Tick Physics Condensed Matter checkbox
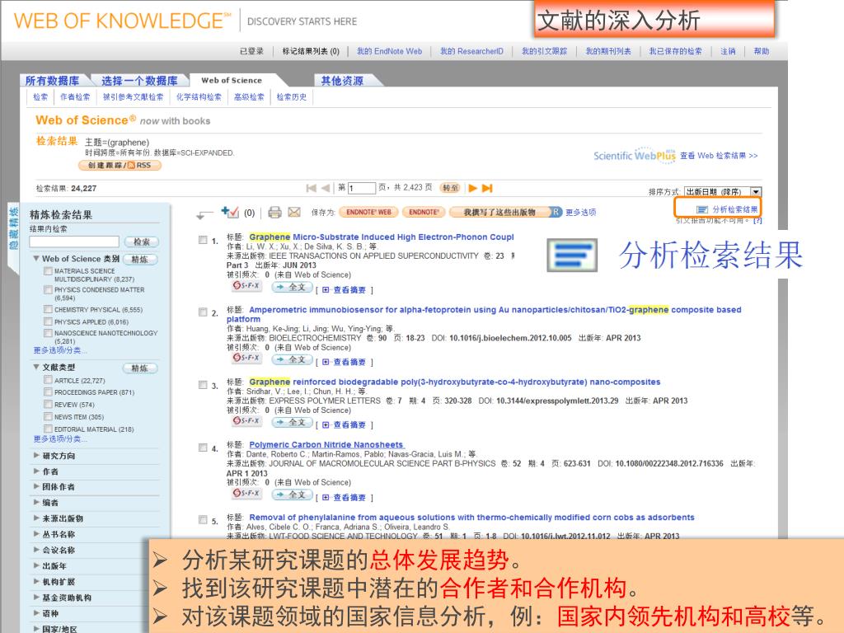844x633 pixels. 48,289
